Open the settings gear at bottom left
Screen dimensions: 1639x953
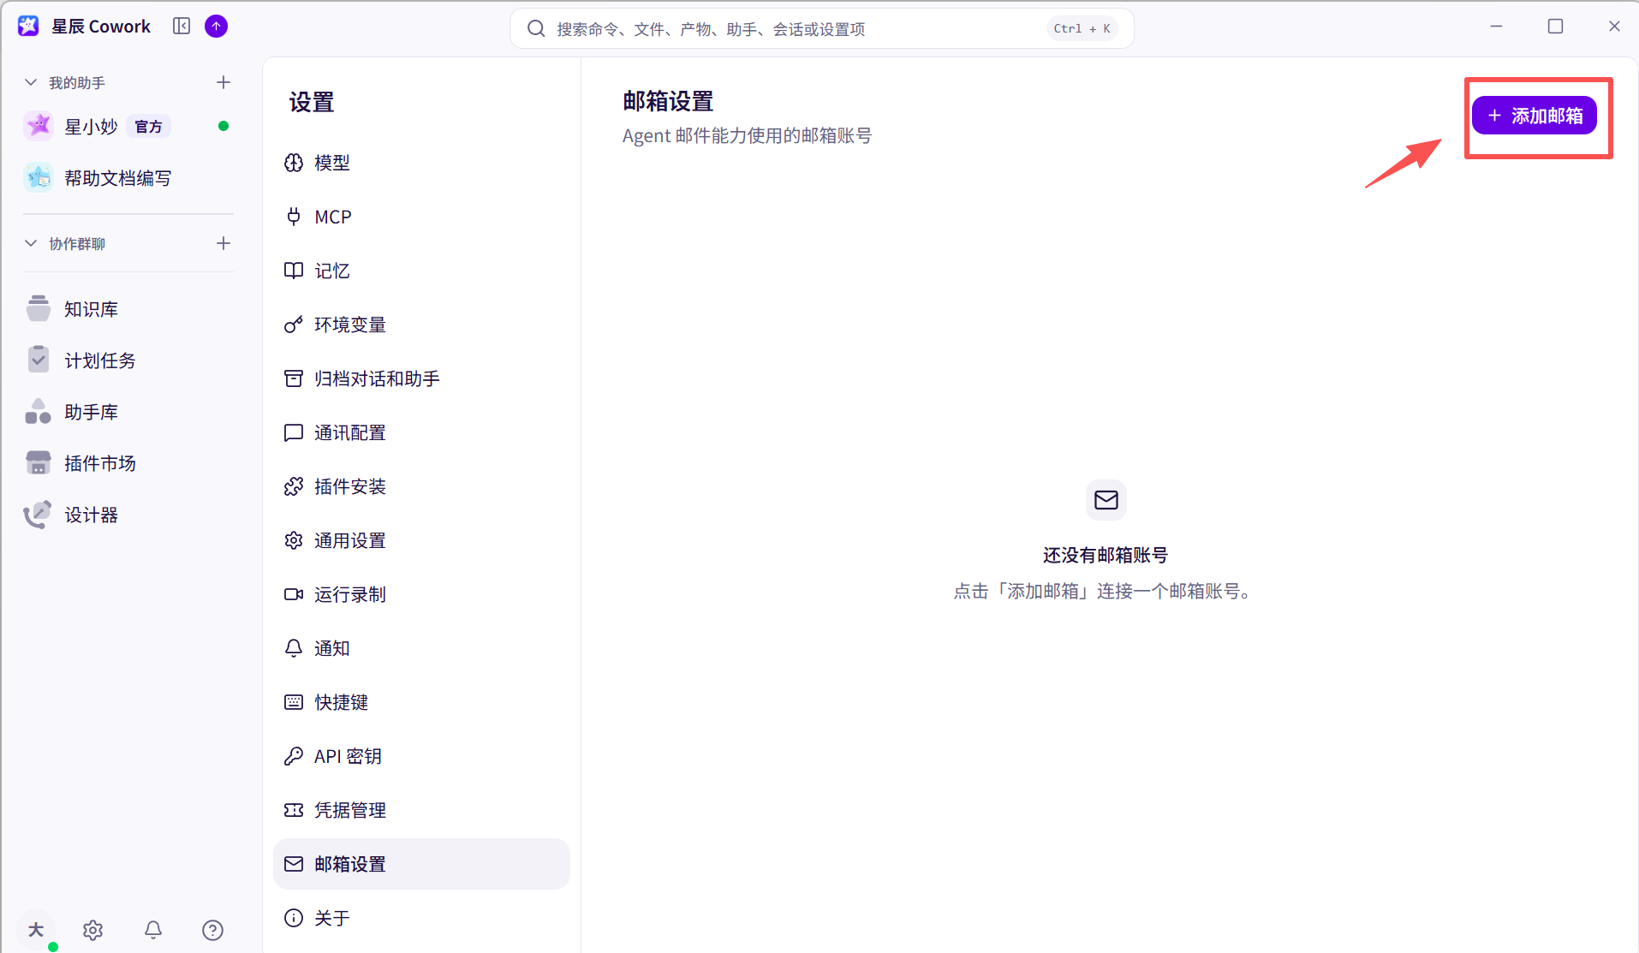(93, 930)
